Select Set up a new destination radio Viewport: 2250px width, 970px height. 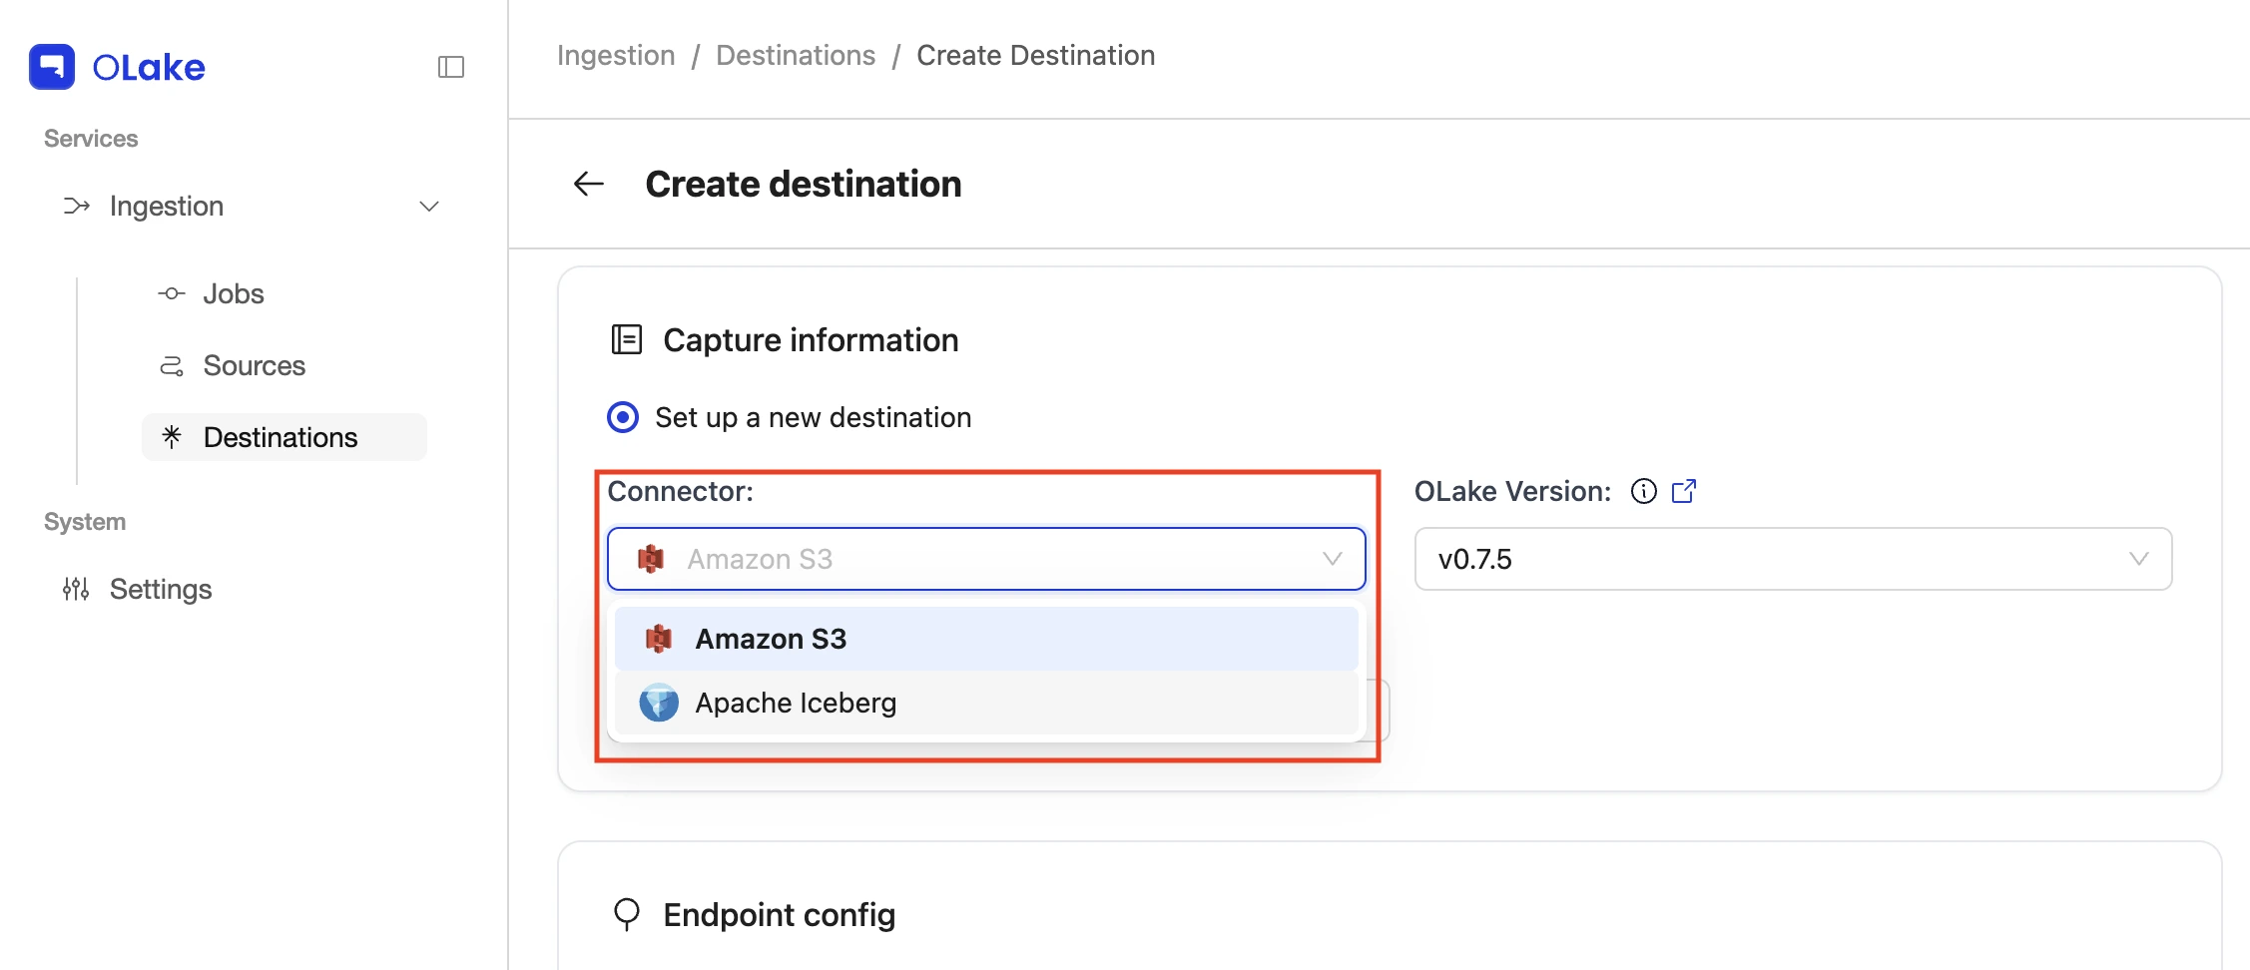click(x=623, y=417)
